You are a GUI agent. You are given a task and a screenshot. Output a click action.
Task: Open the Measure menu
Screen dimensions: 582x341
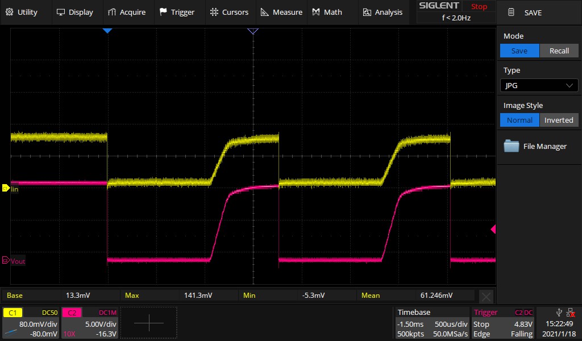tap(281, 13)
